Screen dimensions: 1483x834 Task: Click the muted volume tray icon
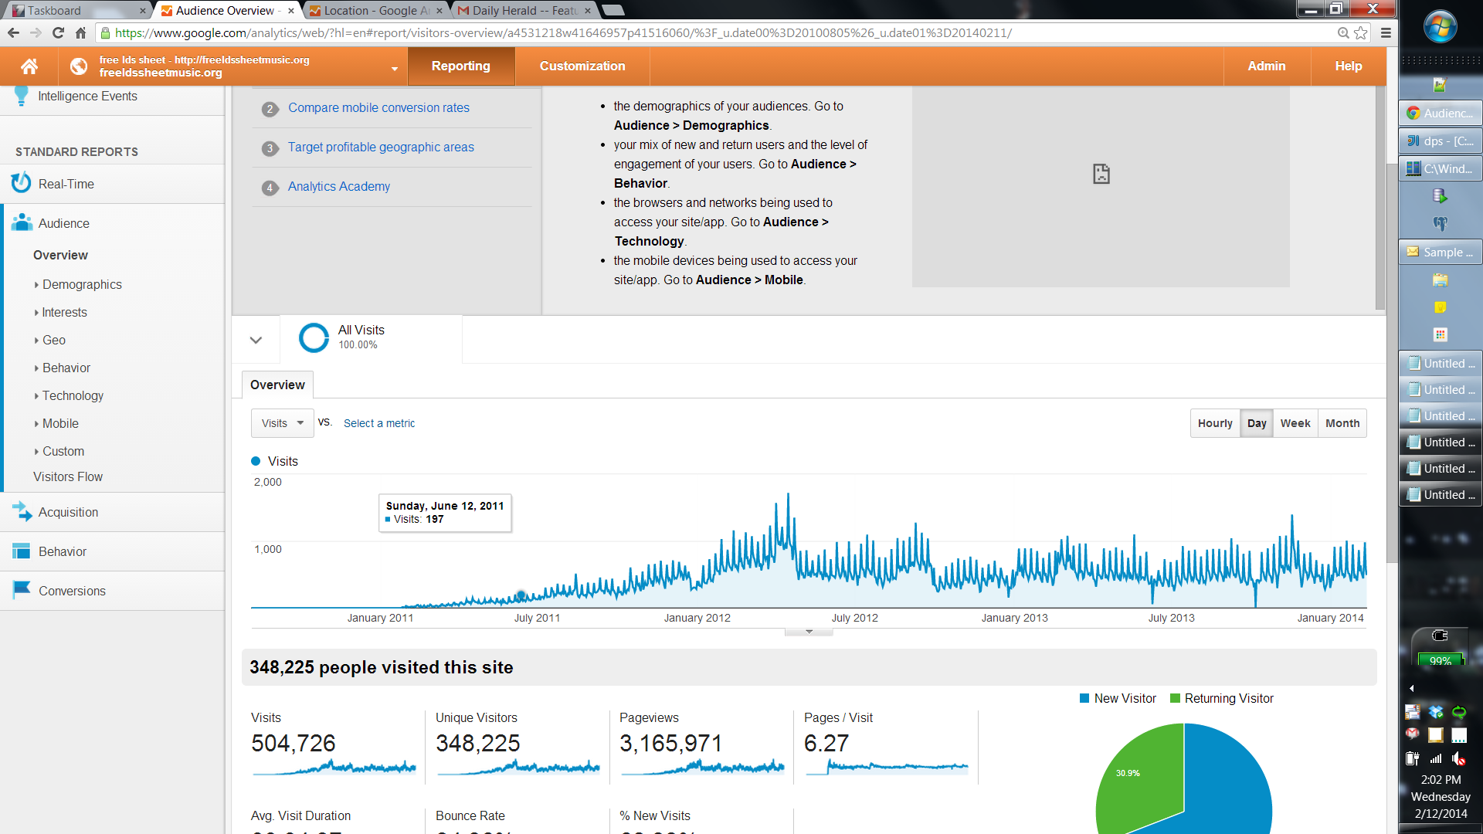pos(1458,759)
